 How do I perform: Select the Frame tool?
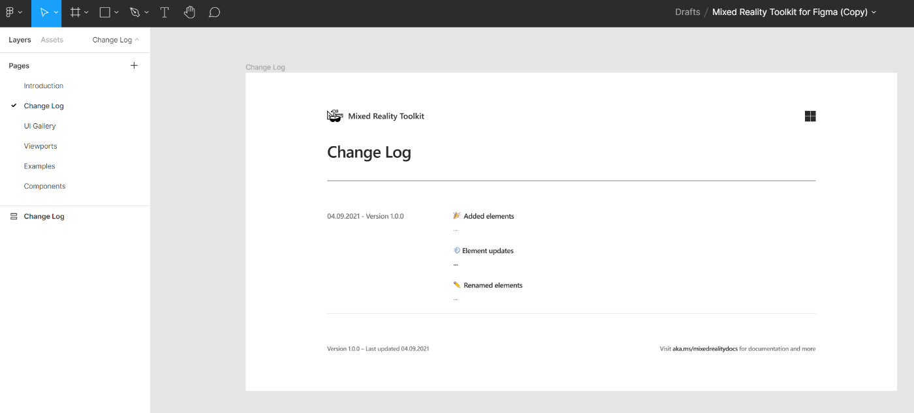click(x=75, y=12)
